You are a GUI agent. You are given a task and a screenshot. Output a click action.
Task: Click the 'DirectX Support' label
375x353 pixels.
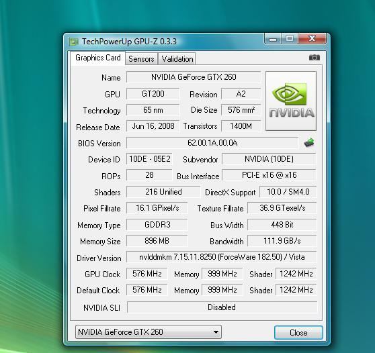231,193
